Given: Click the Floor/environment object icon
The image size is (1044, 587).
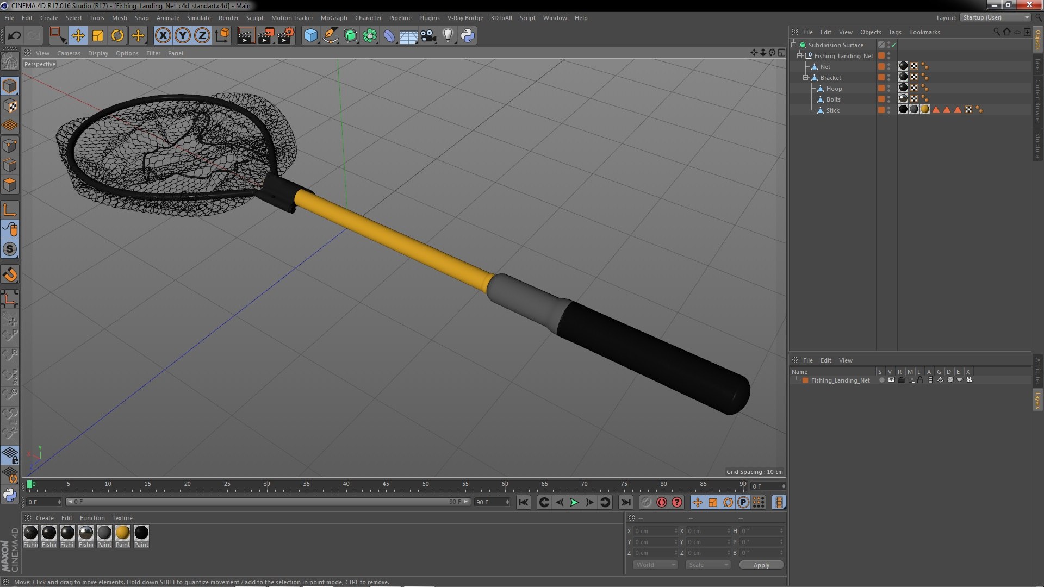Looking at the screenshot, I should point(409,36).
